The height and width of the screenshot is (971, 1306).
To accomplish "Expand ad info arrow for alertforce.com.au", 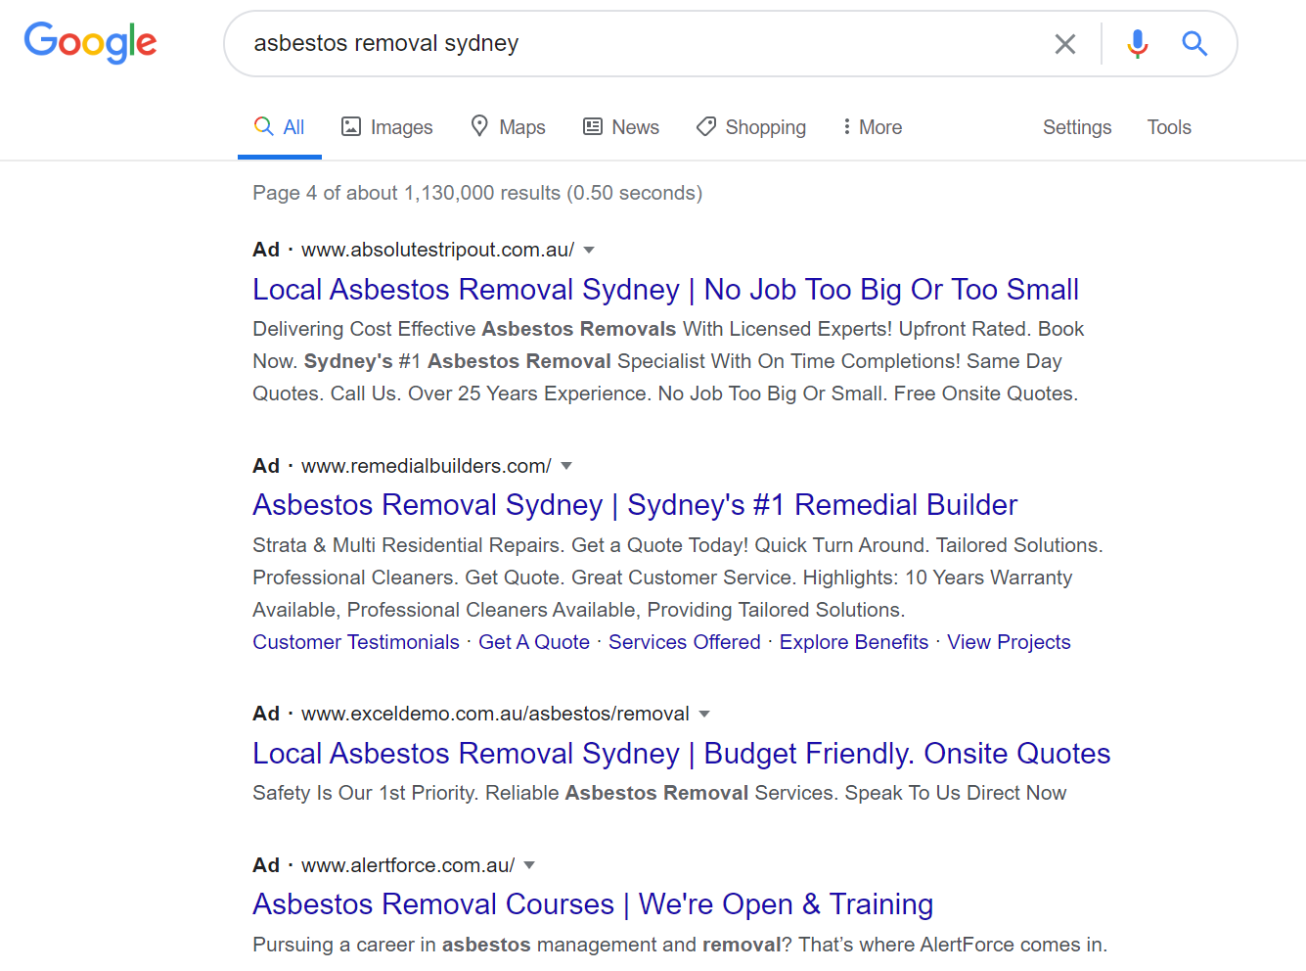I will click(x=529, y=865).
